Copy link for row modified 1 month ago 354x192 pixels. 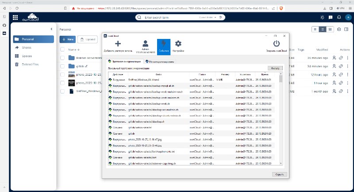pyautogui.click(x=341, y=92)
